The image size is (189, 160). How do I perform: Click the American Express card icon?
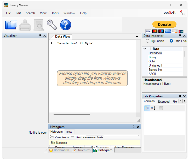168,31
